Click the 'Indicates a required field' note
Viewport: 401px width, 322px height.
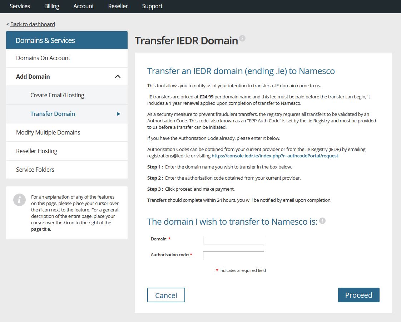[x=241, y=270]
